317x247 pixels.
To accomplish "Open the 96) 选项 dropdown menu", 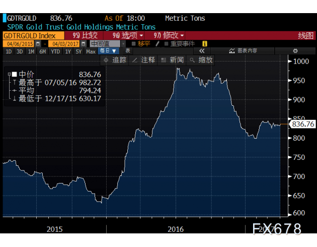I will click(128, 35).
